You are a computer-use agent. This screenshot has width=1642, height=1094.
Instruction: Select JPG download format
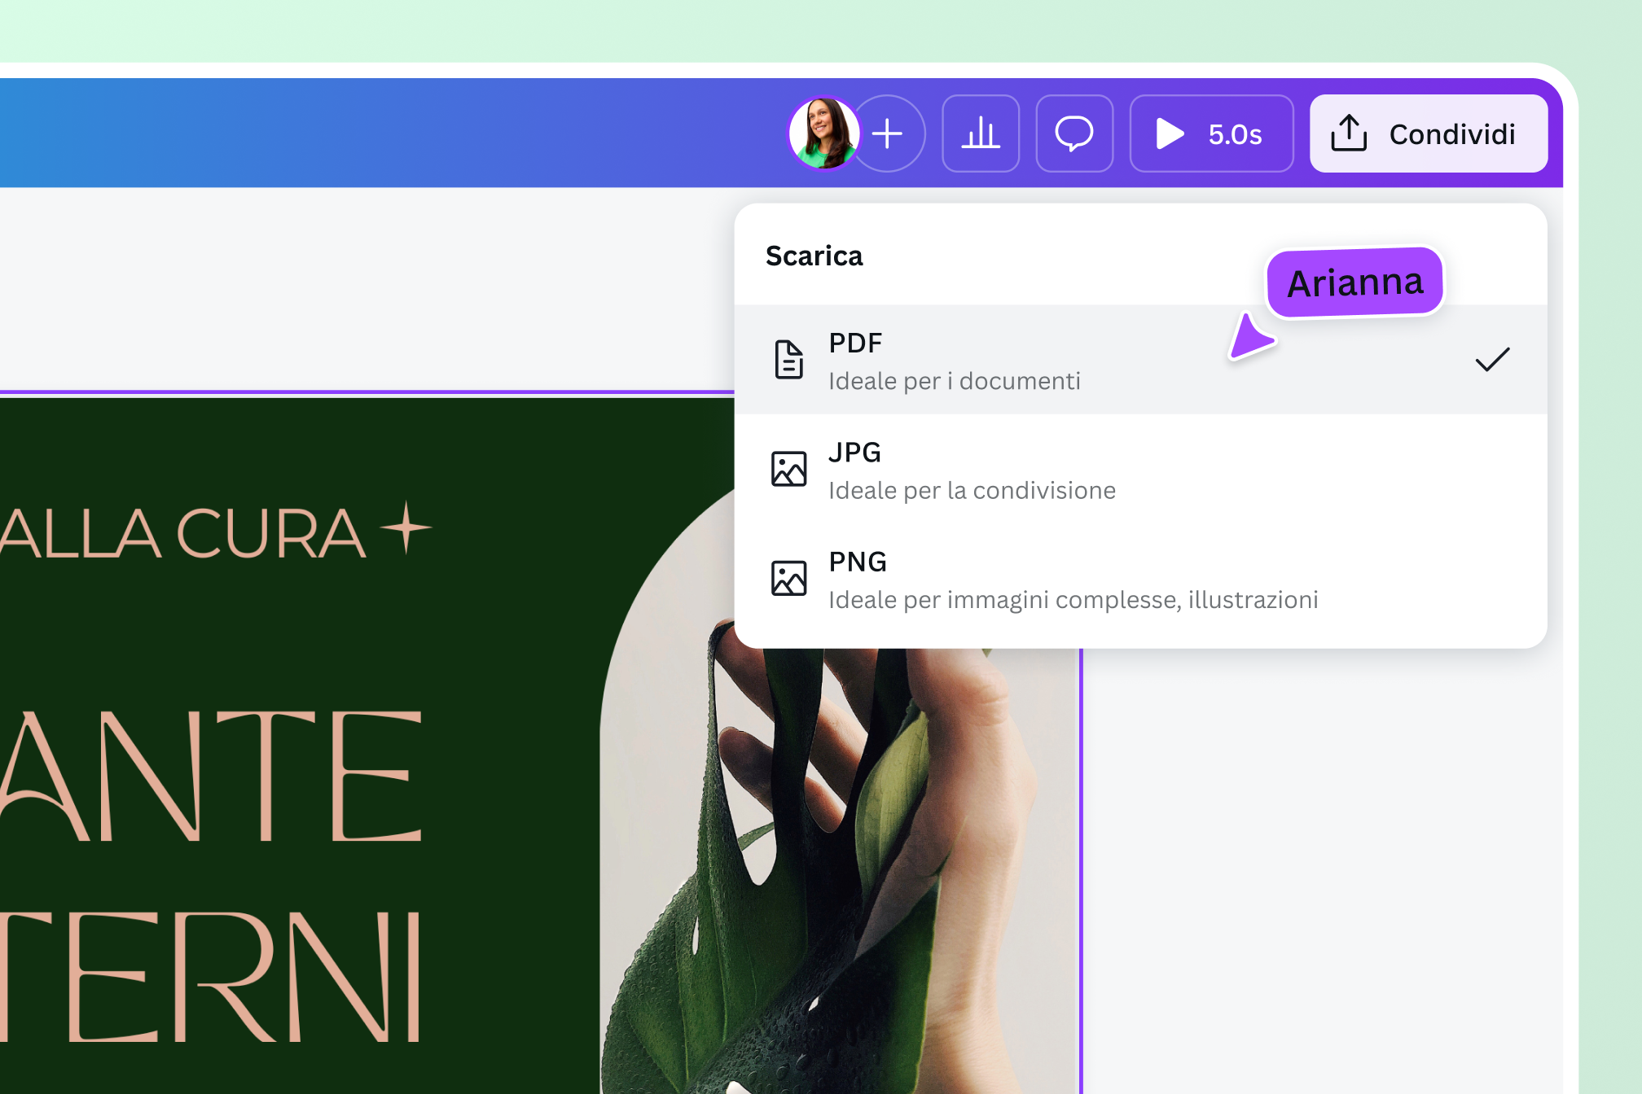point(1140,470)
